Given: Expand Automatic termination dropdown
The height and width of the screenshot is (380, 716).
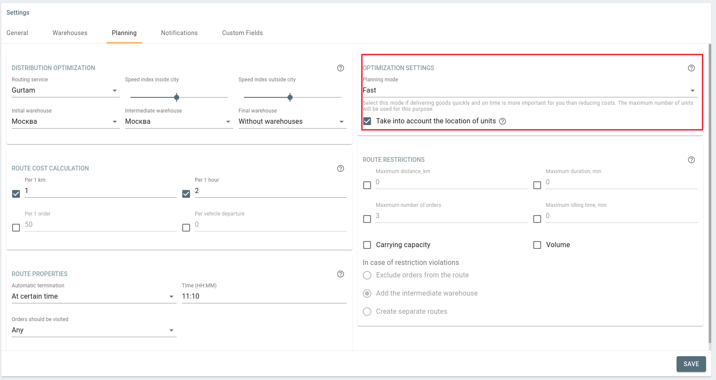Looking at the screenshot, I should (93, 296).
